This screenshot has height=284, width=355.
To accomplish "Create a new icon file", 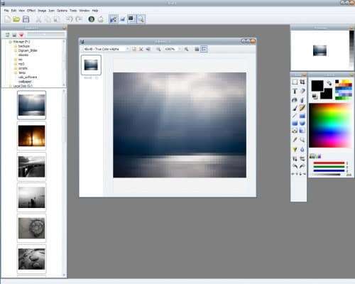I will point(8,19).
